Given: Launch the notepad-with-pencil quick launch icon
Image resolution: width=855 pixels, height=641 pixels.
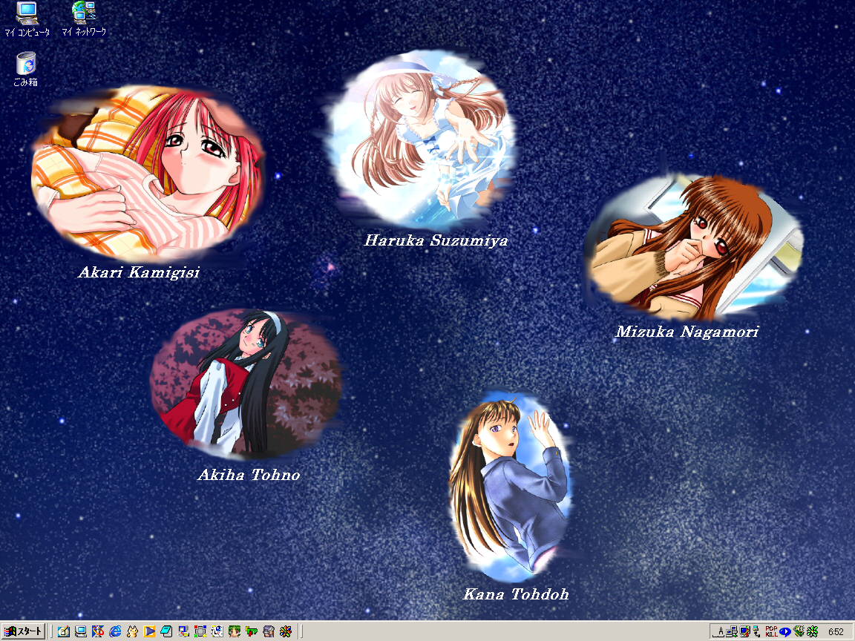Looking at the screenshot, I should tap(64, 631).
